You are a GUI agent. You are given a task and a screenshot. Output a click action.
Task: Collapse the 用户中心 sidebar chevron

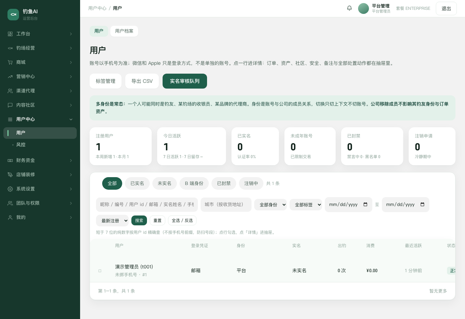(71, 119)
